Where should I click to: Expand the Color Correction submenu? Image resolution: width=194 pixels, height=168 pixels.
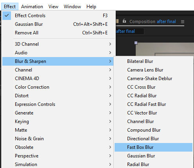point(58,87)
